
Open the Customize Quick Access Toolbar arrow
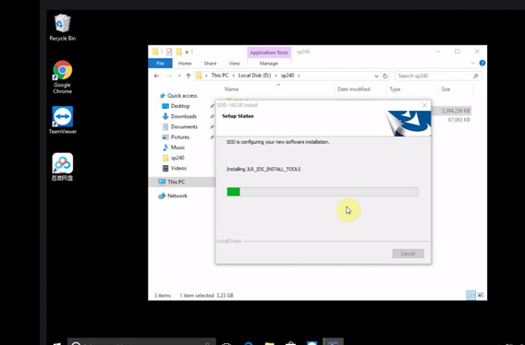(x=187, y=52)
